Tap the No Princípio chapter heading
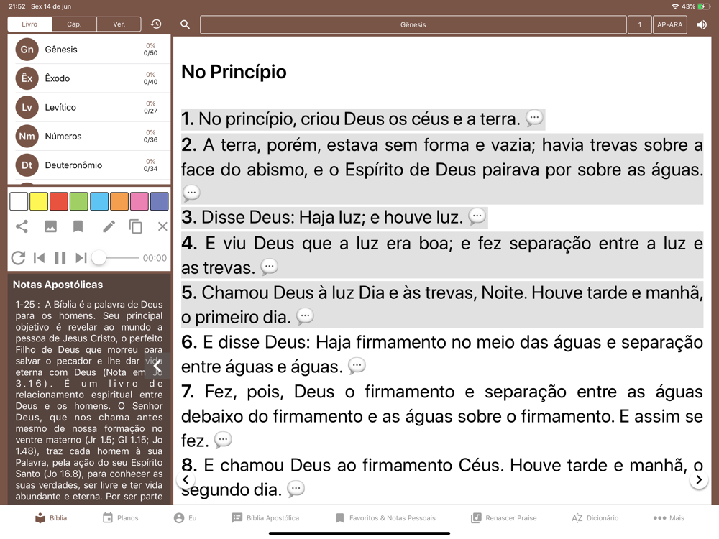The width and height of the screenshot is (719, 539). pyautogui.click(x=234, y=72)
